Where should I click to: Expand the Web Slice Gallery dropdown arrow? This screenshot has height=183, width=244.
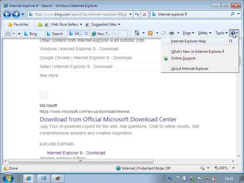click(81, 24)
